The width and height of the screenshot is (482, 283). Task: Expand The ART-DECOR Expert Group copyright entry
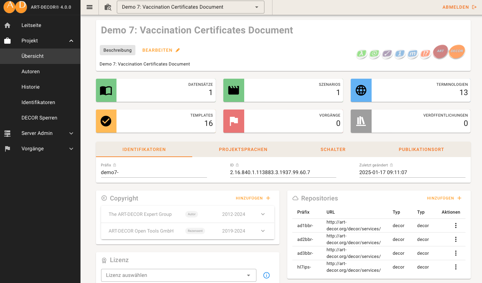[263, 214]
